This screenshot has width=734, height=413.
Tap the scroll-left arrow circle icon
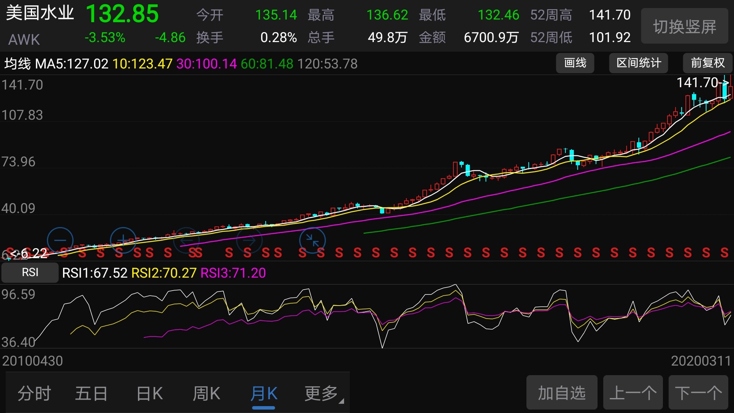click(186, 240)
